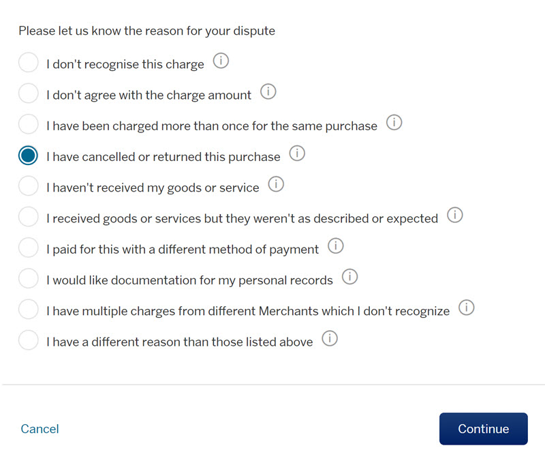Select "I have a different reason" radio button
Screen dimensions: 545x461
click(29, 341)
